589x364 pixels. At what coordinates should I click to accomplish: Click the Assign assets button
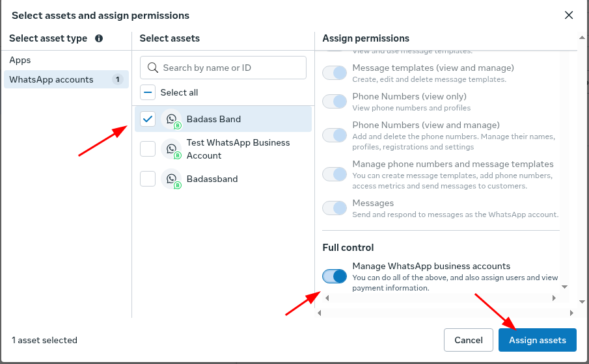[537, 340]
